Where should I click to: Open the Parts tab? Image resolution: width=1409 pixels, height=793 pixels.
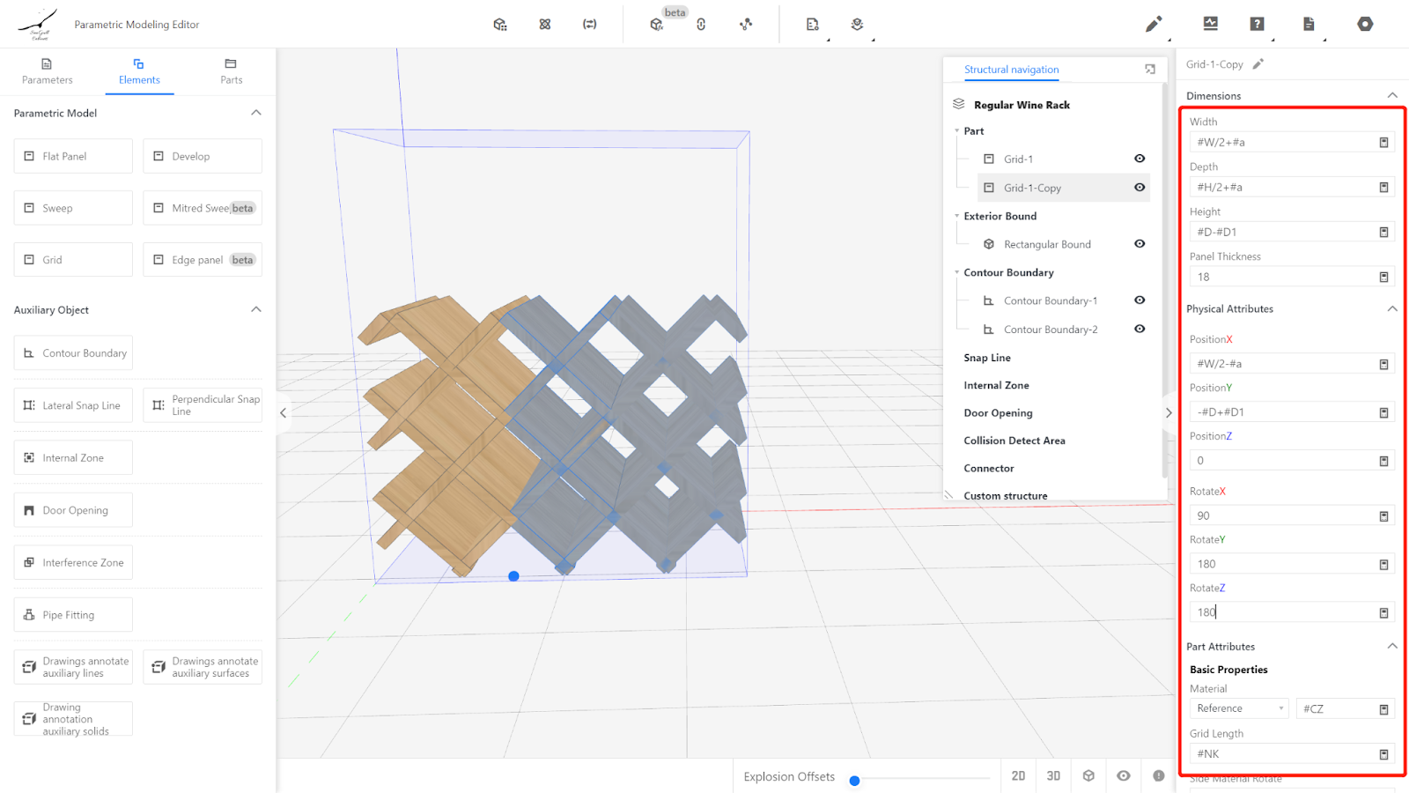pyautogui.click(x=231, y=70)
